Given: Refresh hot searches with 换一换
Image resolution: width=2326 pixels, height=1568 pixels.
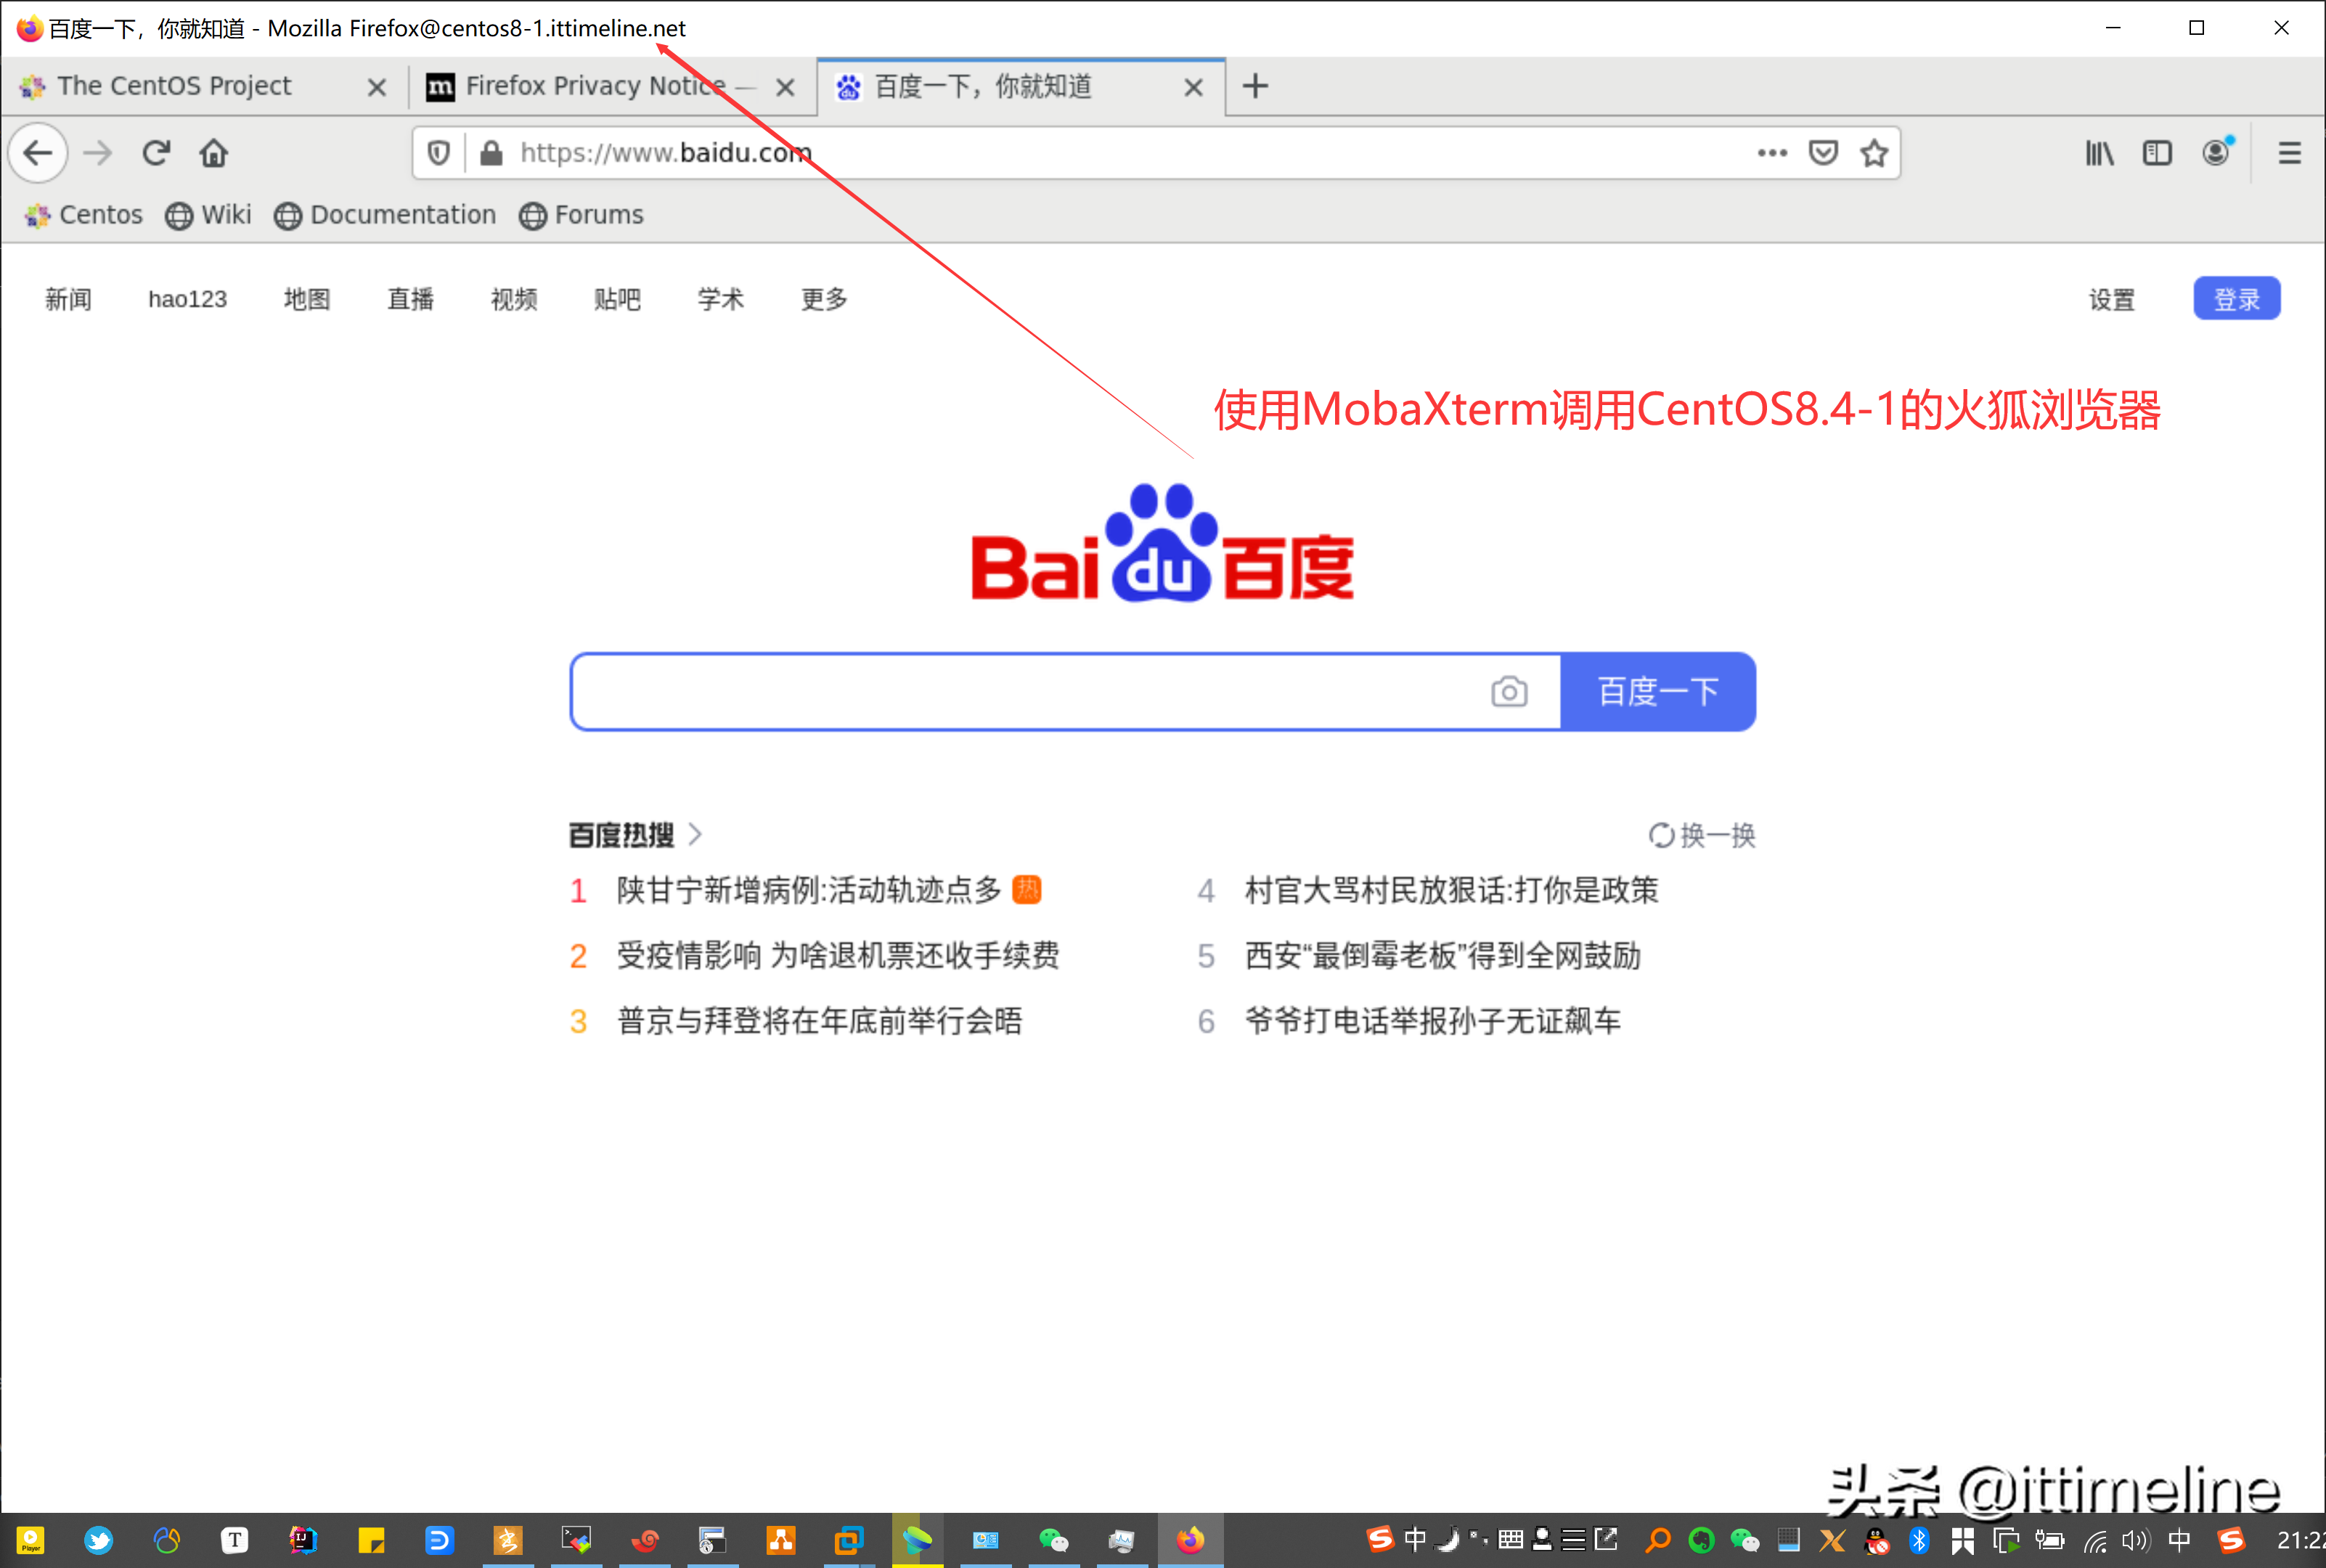Looking at the screenshot, I should pos(1702,835).
